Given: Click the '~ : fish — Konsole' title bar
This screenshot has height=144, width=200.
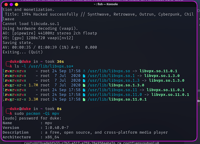Looking at the screenshot, I should coord(100,4).
